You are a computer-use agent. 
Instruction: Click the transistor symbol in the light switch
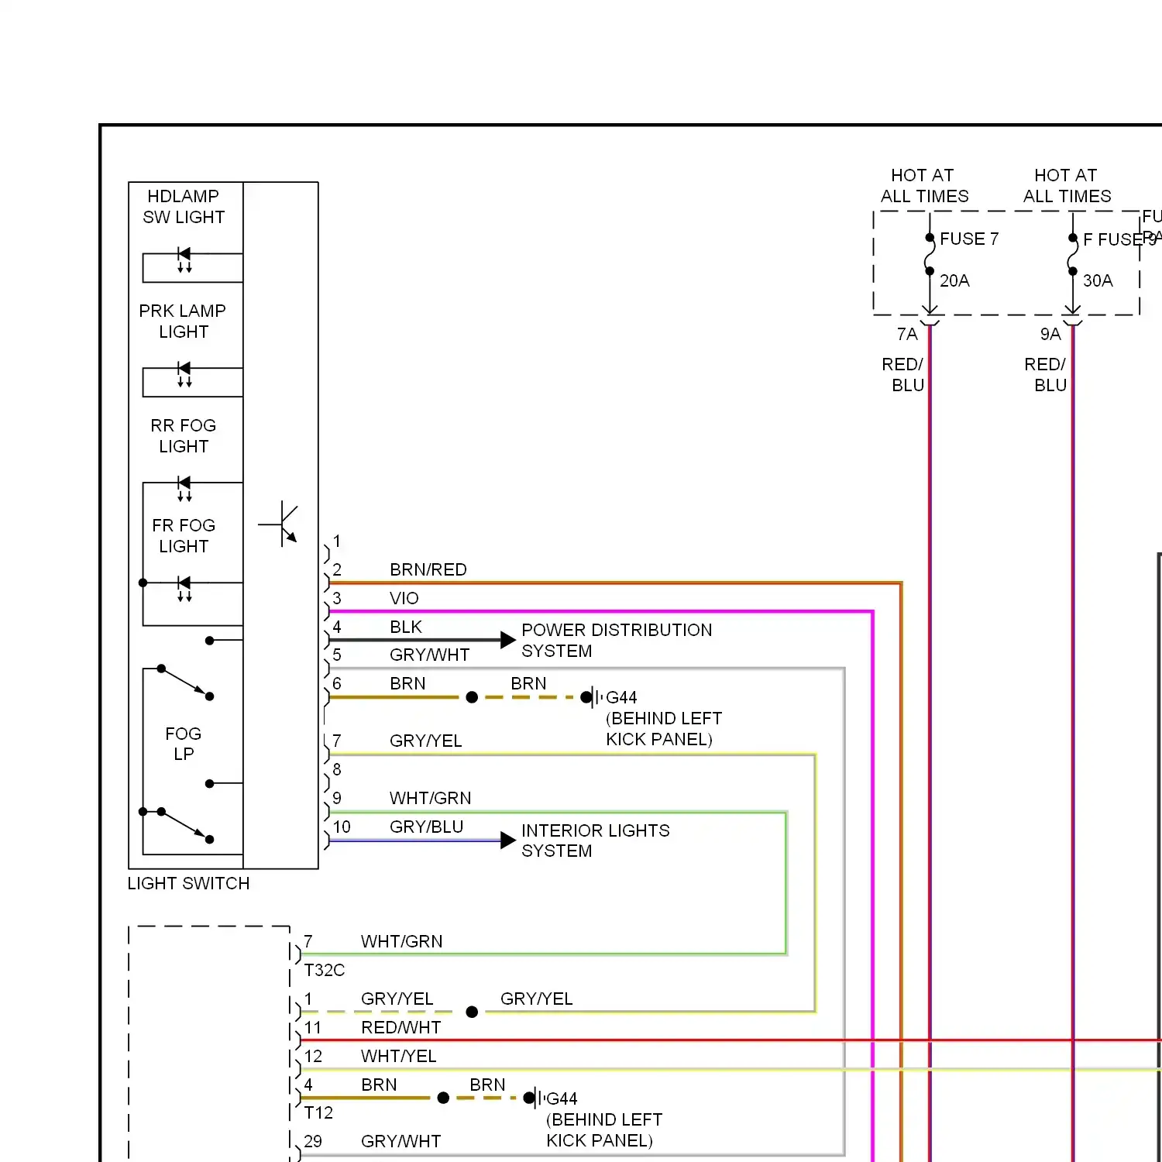pyautogui.click(x=279, y=524)
